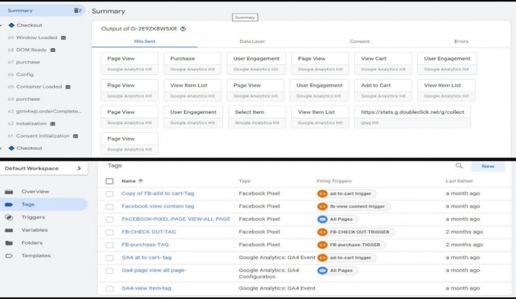This screenshot has width=516, height=299.
Task: Click the New tag button
Action: click(x=488, y=166)
